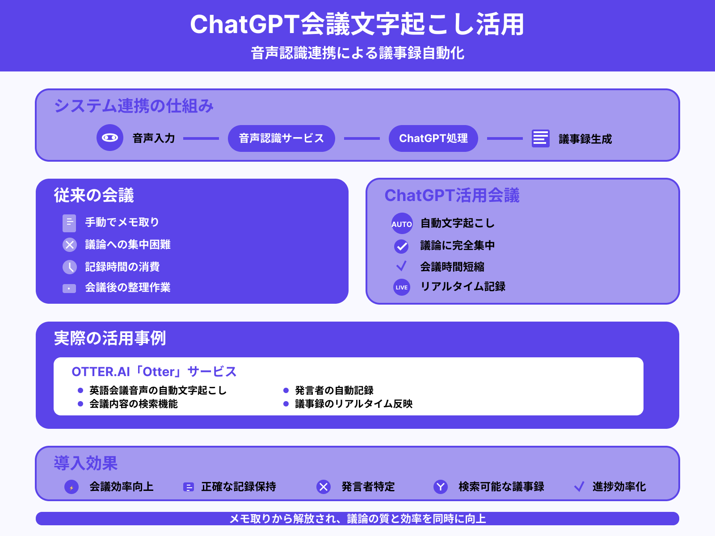715x536 pixels.
Task: Click the bullet beside 発言者の自動記録
Action: point(286,390)
